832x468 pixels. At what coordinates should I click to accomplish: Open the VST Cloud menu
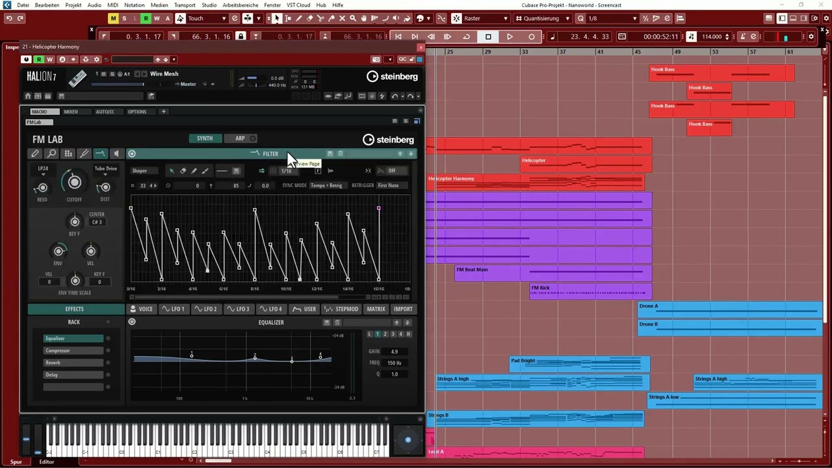click(x=298, y=5)
